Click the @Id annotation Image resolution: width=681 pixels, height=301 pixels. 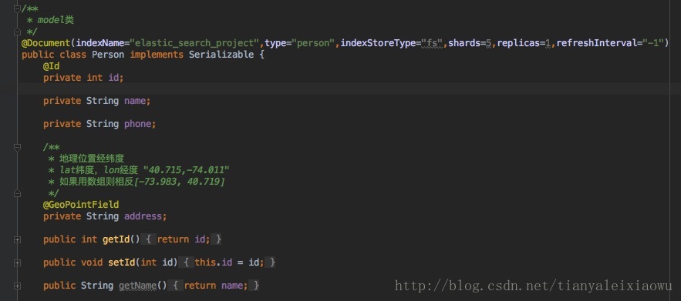[x=51, y=66]
